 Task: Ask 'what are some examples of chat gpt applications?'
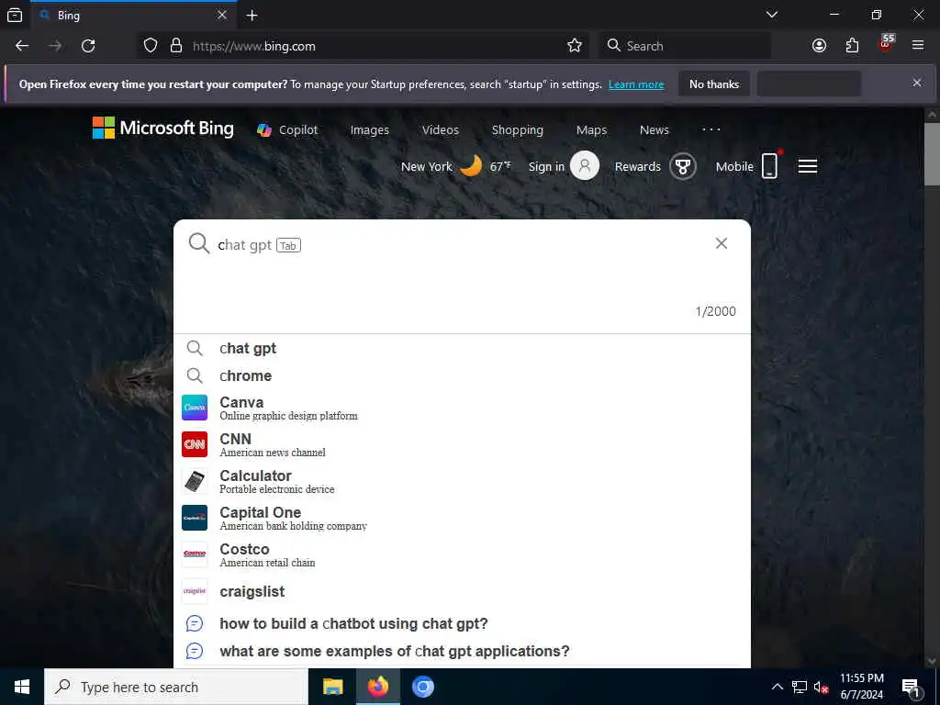click(x=462, y=651)
